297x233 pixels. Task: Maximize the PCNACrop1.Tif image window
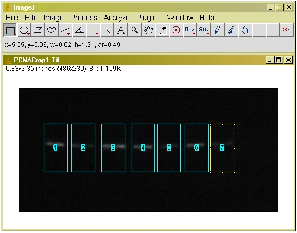(279, 60)
